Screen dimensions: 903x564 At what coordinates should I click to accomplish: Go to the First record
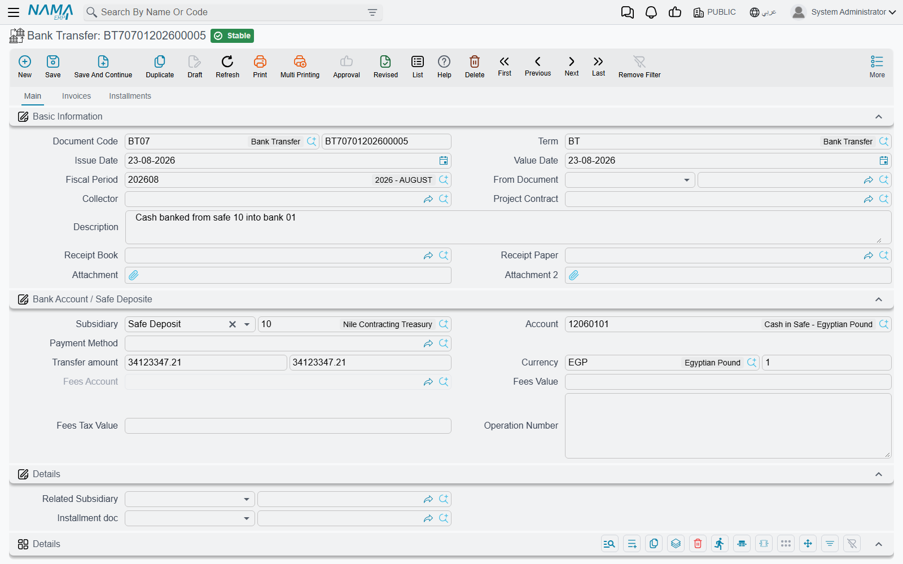[505, 66]
